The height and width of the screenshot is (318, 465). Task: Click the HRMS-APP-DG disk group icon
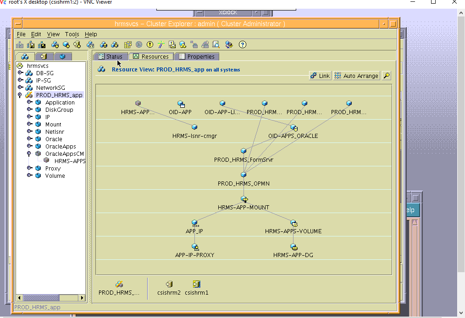293,247
